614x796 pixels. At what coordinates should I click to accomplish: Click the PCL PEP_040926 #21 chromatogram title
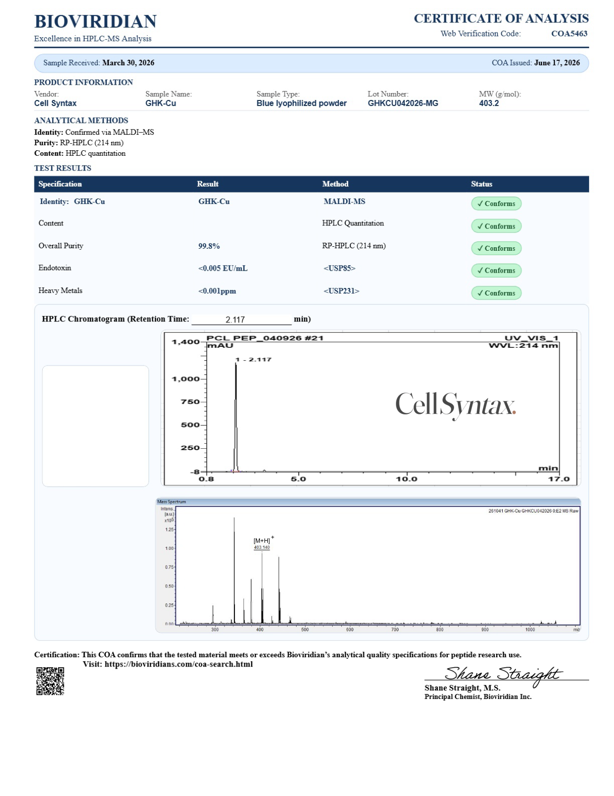(265, 338)
